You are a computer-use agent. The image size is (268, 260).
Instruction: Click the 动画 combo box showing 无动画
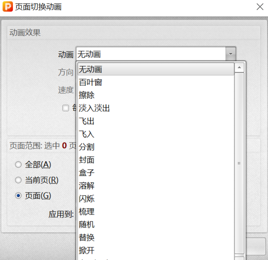pyautogui.click(x=156, y=54)
